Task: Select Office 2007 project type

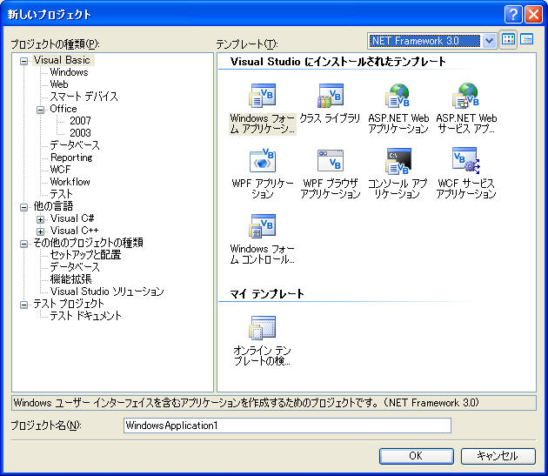Action: (80, 121)
